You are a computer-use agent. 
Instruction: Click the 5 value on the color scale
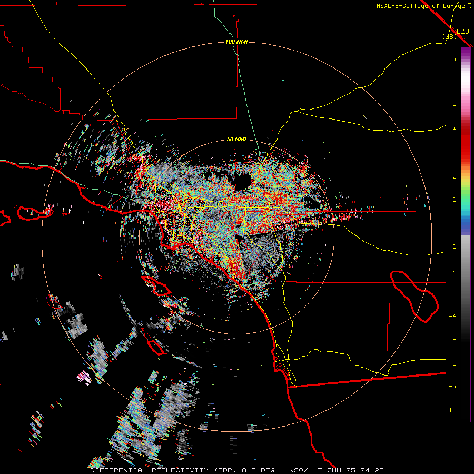[455, 106]
